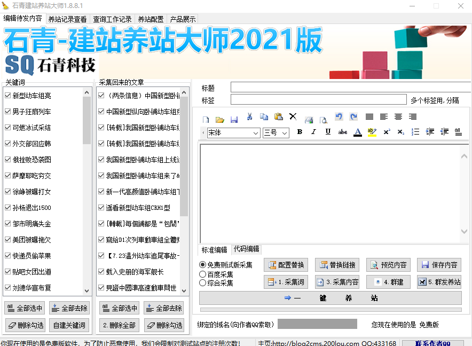Select the 免费测试版采集 radio option
The image size is (472, 346).
[202, 265]
